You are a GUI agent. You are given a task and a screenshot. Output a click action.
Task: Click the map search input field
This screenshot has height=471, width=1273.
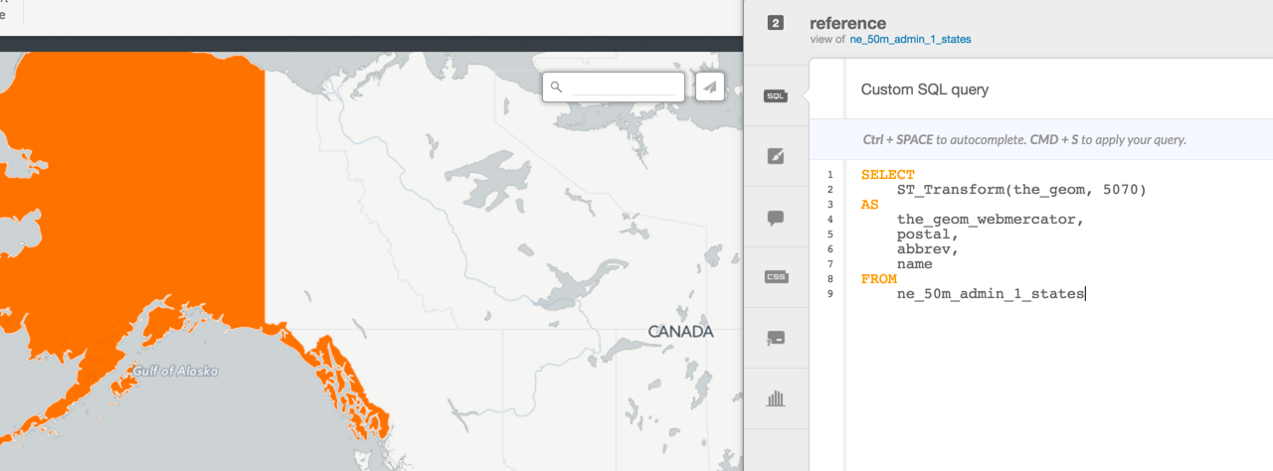[624, 87]
